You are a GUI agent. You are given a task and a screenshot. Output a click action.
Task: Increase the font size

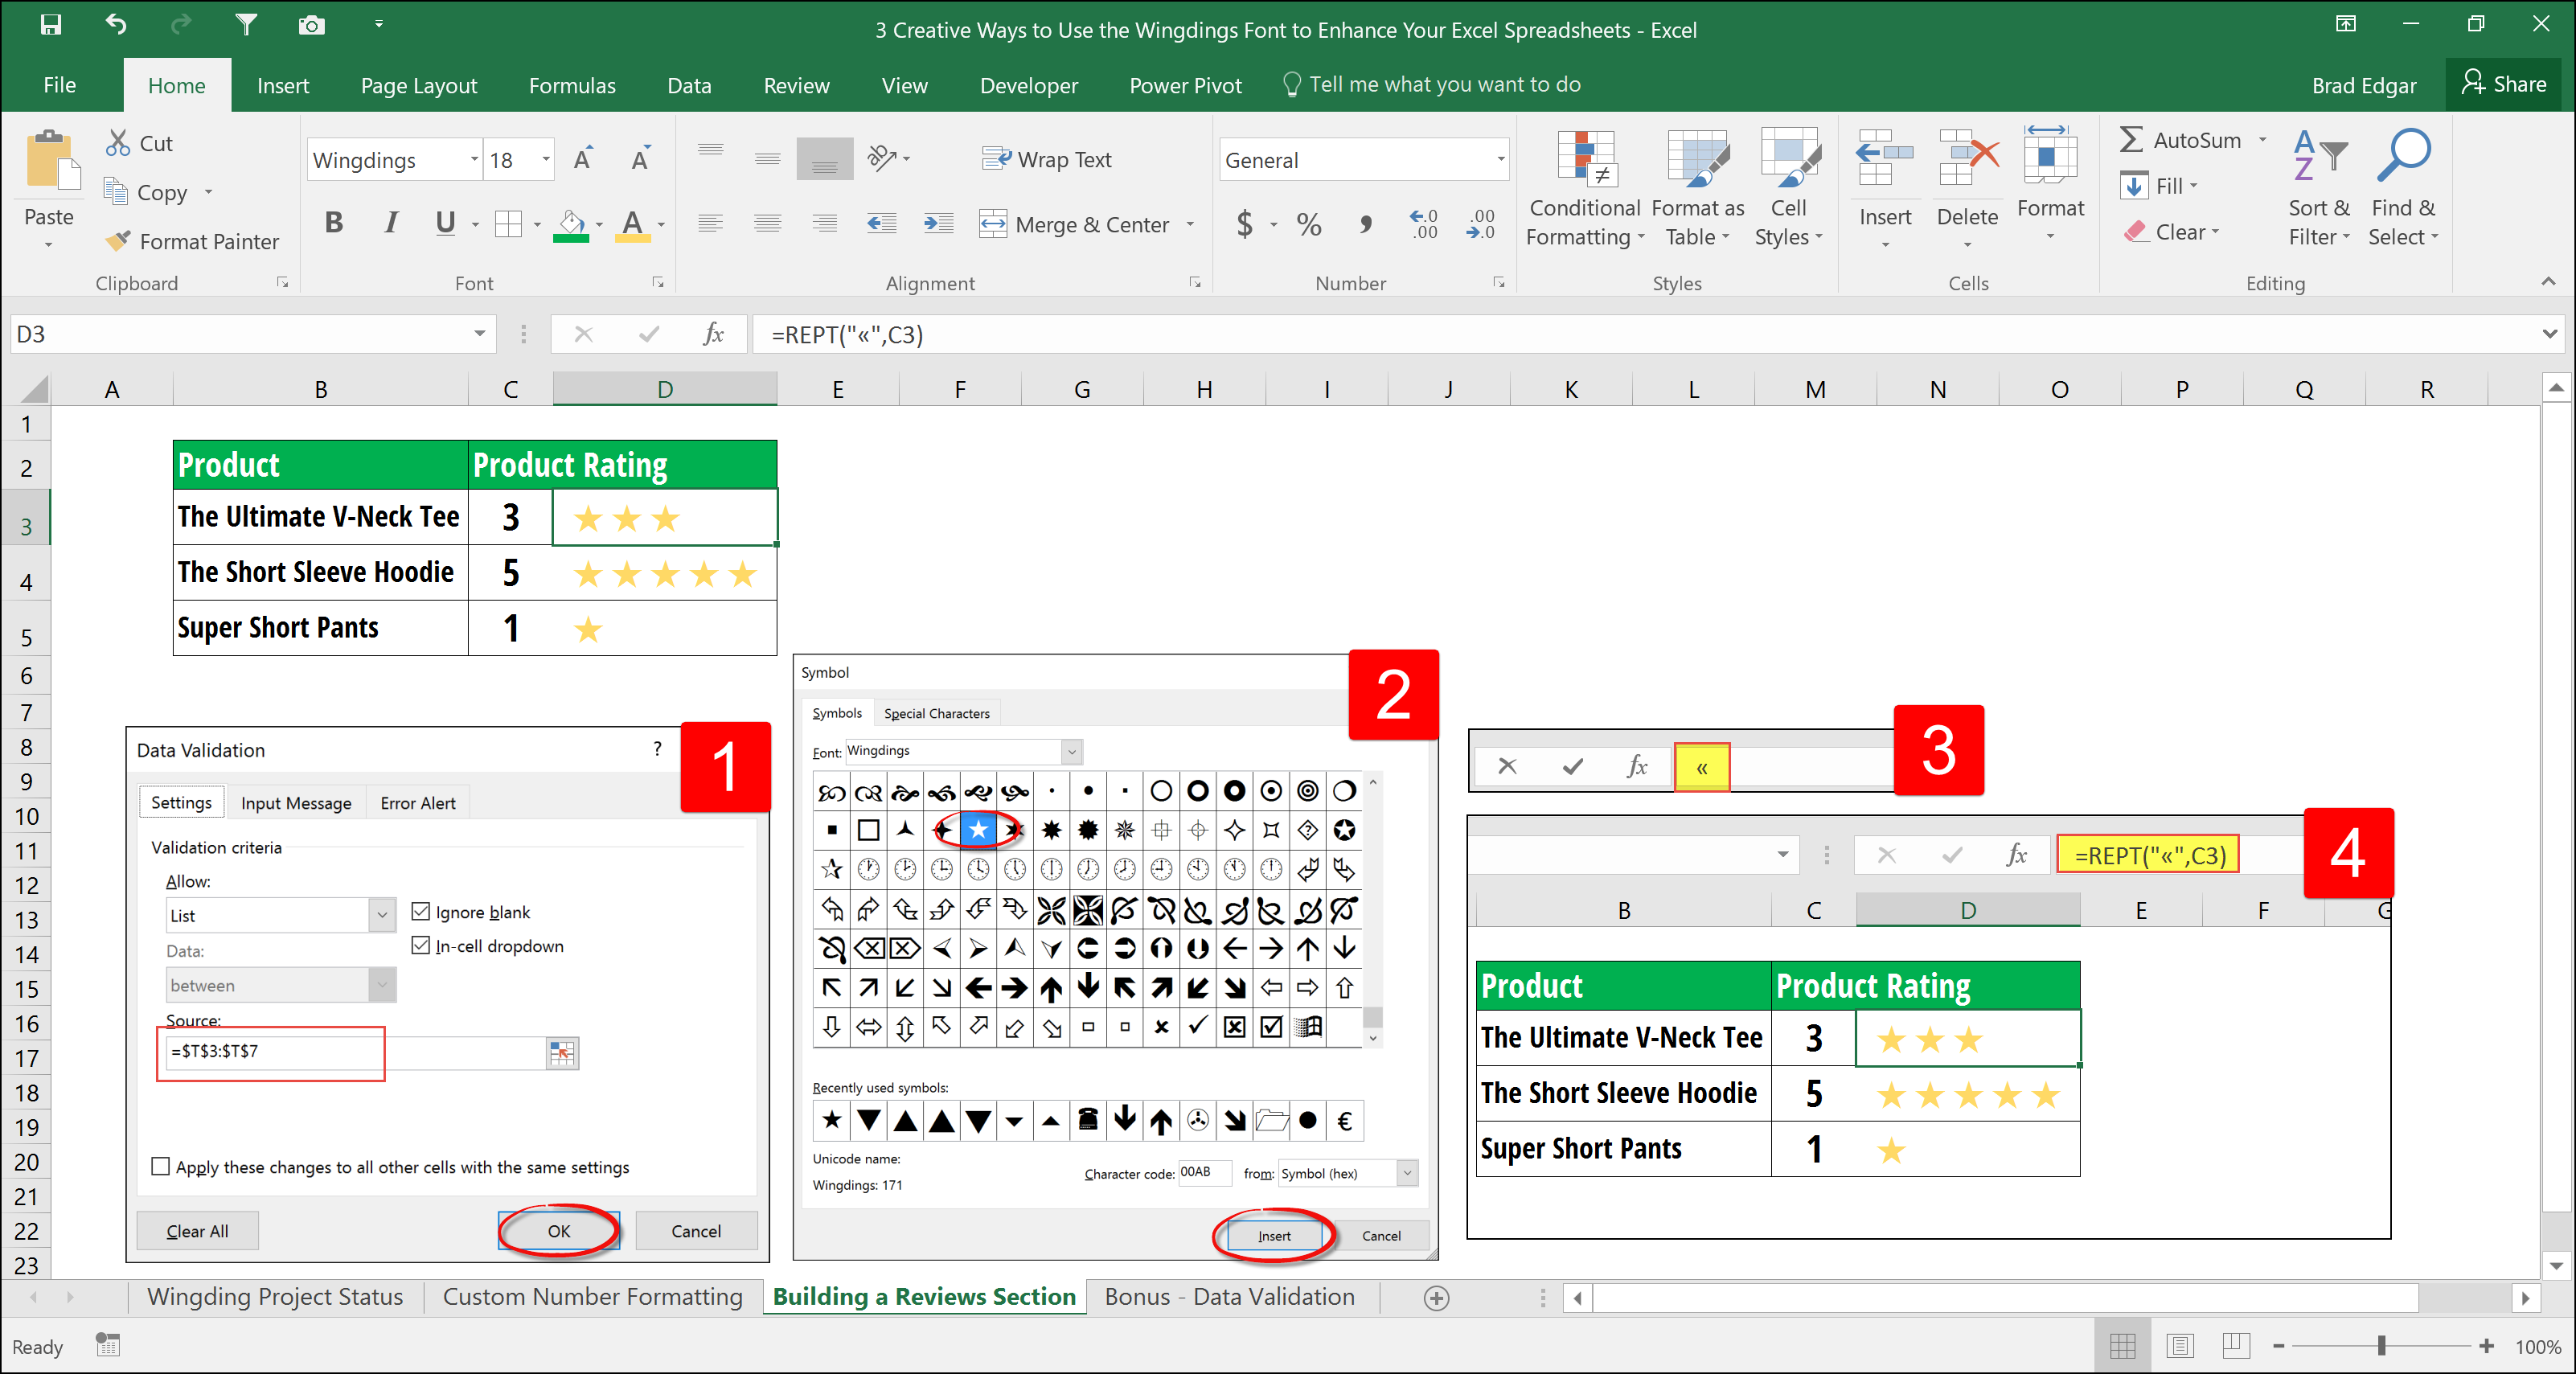coord(582,159)
